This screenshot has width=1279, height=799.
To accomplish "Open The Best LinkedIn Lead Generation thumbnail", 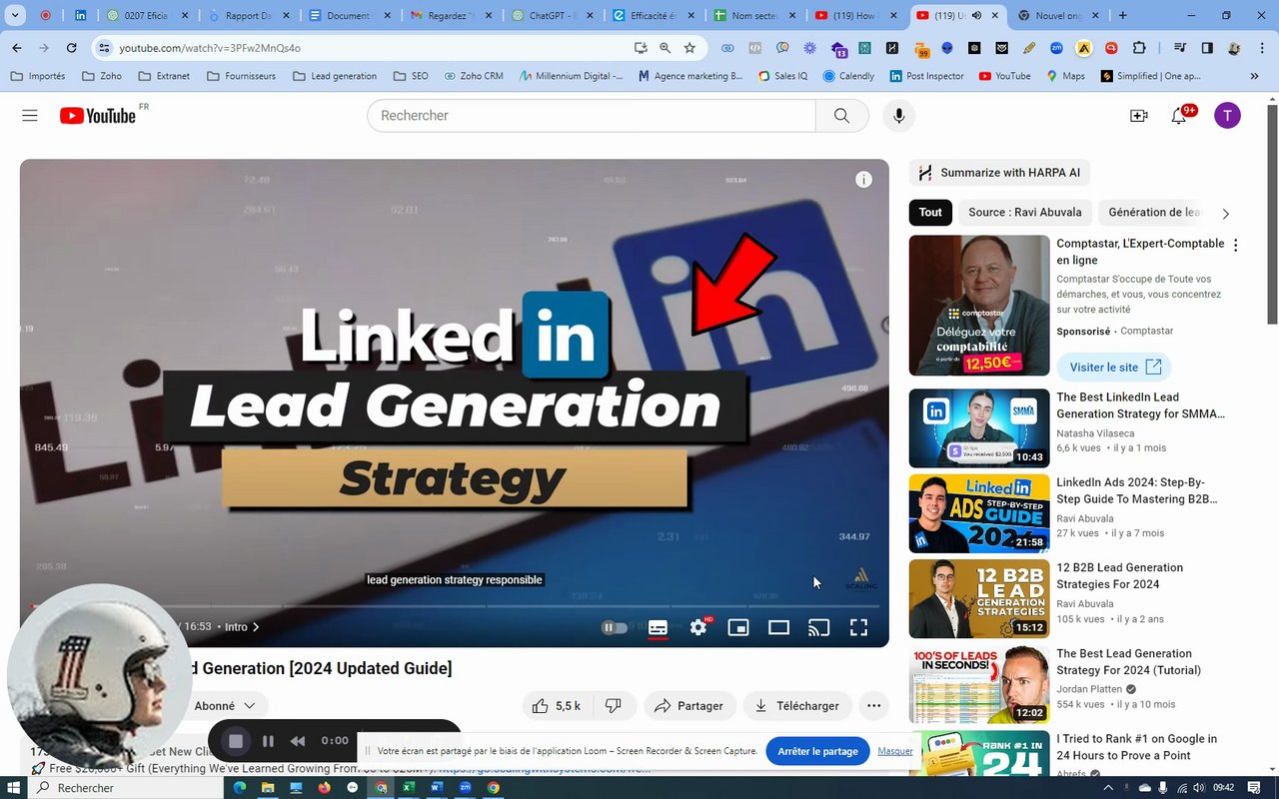I will pos(979,428).
